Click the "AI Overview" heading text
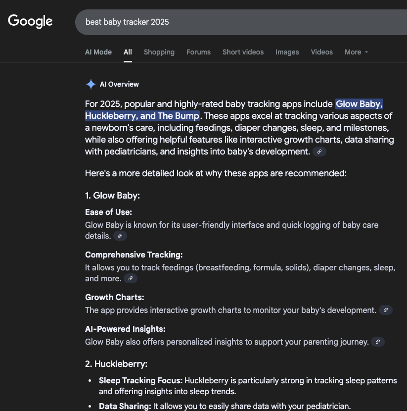The image size is (407, 411). click(119, 84)
